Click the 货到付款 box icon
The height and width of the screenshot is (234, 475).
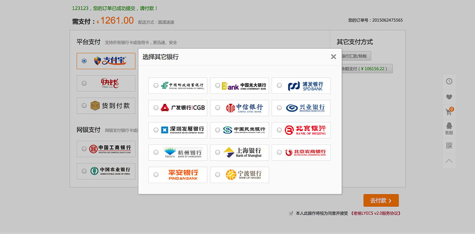95,106
